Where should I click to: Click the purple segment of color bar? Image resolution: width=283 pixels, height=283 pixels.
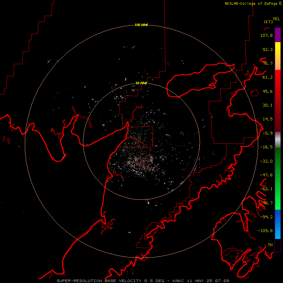click(x=278, y=35)
